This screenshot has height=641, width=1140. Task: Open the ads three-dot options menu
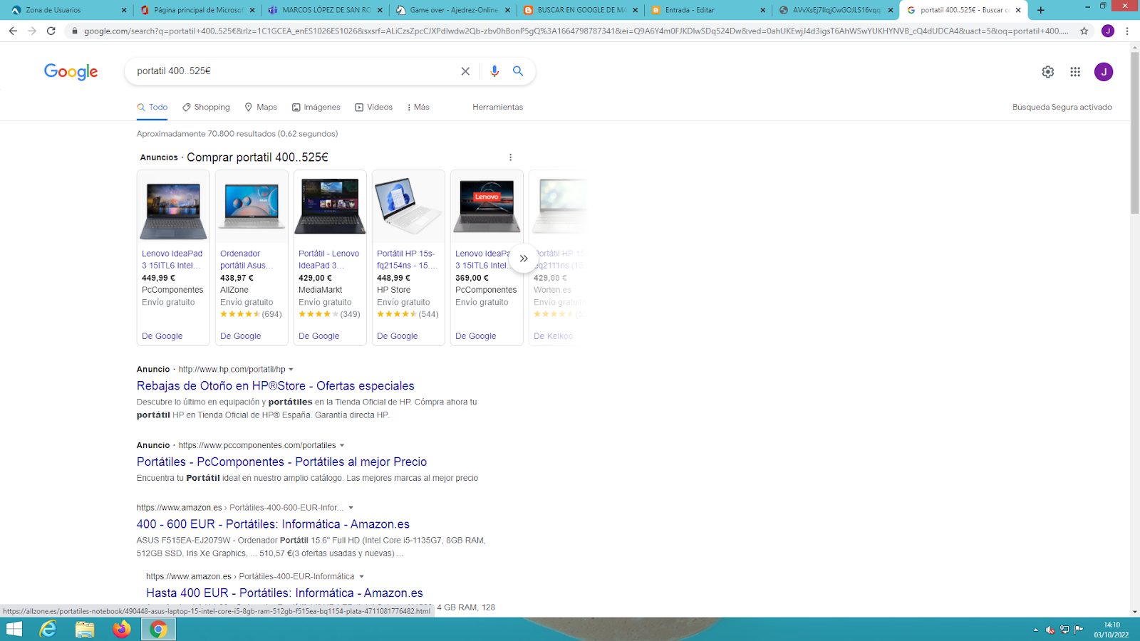pos(510,157)
